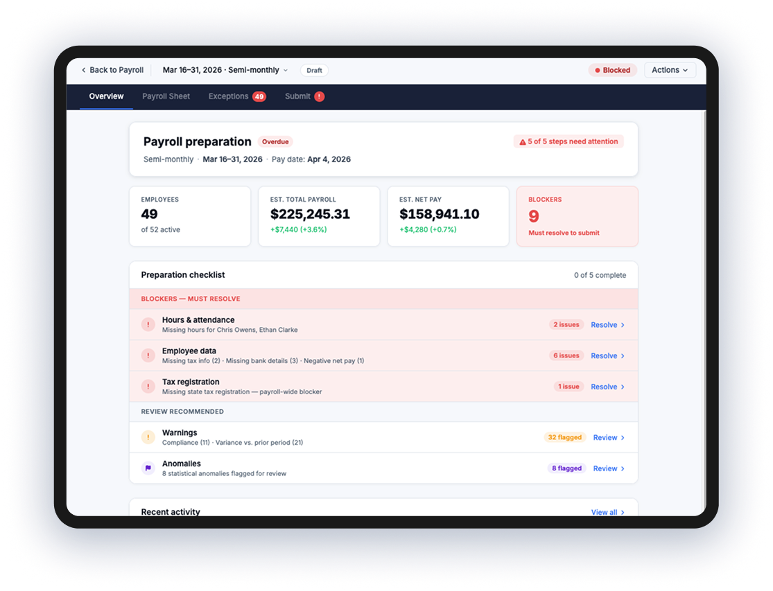Click the red alert icon beside Submit
Image resolution: width=773 pixels, height=591 pixels.
point(320,96)
